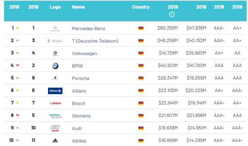
Task: Open the Mercedes-Benz name link
Action: coord(89,29)
